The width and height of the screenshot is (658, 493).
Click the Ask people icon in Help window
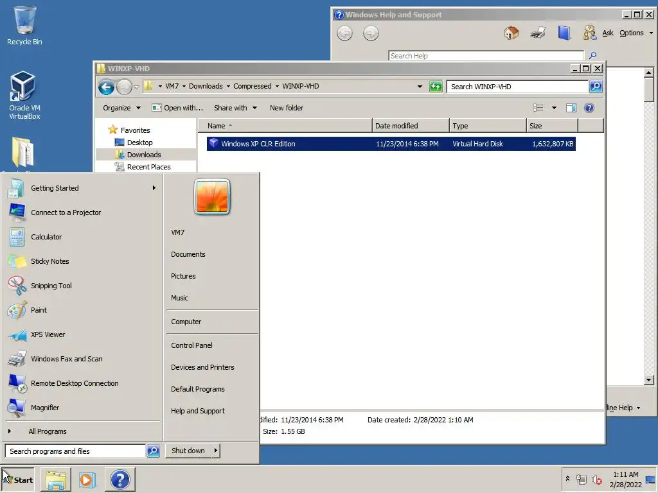pyautogui.click(x=589, y=33)
